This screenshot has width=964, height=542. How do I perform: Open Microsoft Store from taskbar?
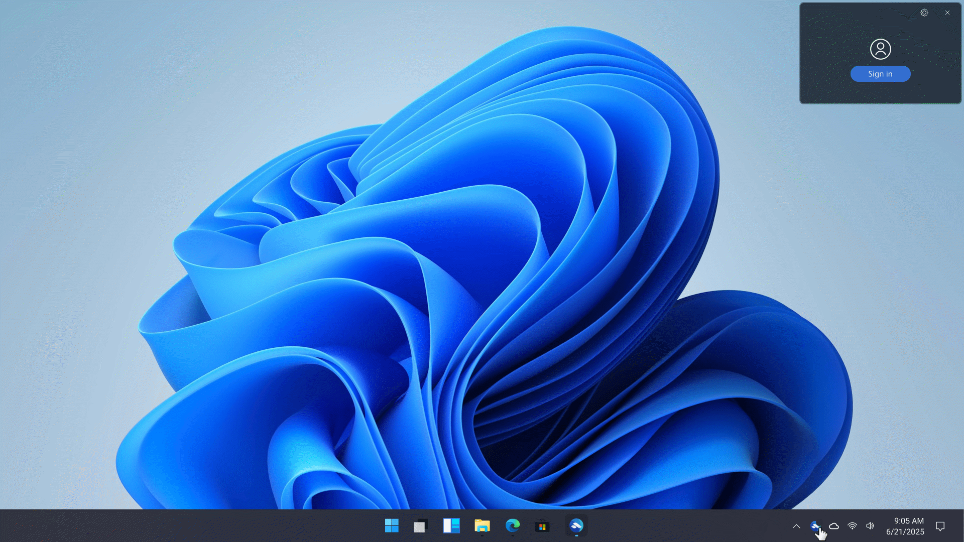pos(542,525)
